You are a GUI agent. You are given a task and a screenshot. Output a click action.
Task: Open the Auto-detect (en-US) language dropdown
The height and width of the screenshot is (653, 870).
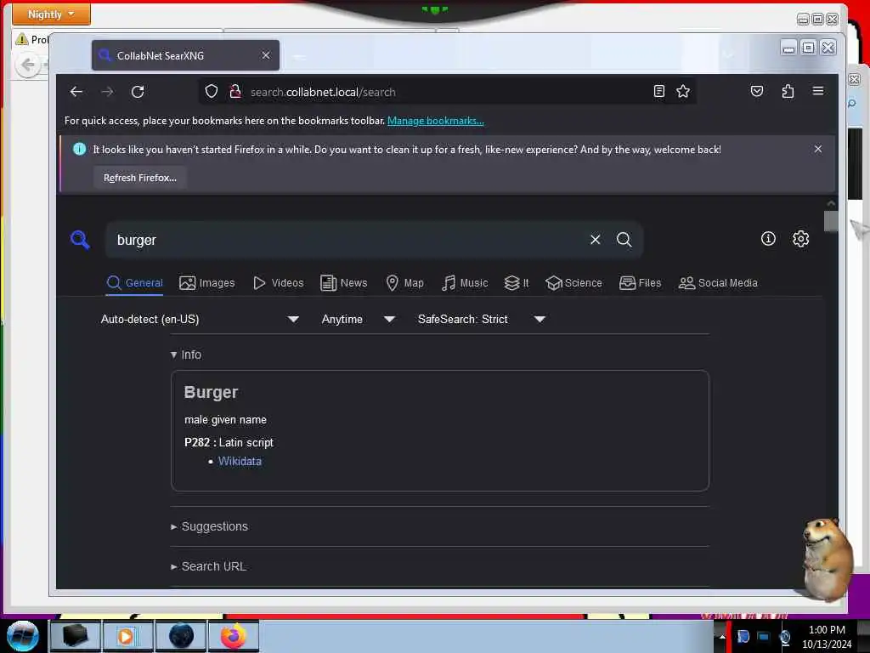[x=200, y=320]
